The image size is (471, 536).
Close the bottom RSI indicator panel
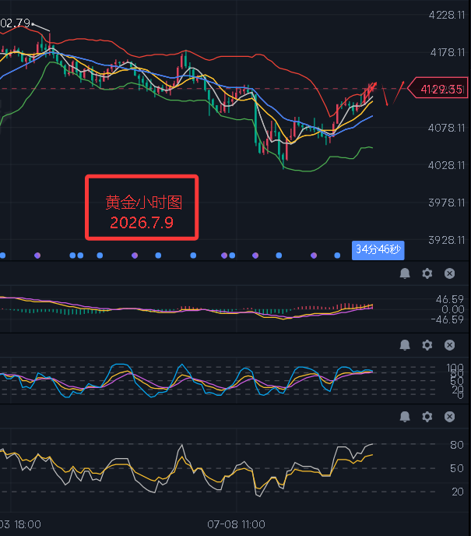coord(449,416)
